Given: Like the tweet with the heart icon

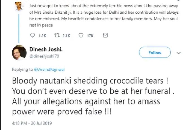Looking at the screenshot, I should [x=81, y=35].
